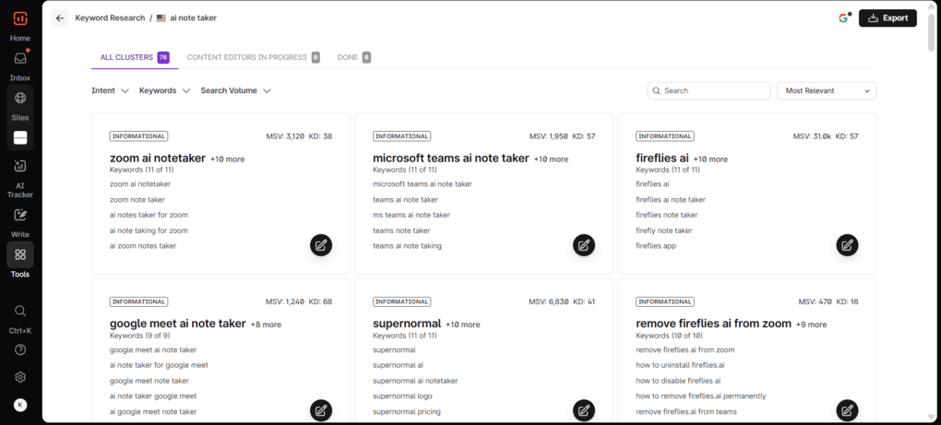Focus the cluster Search field
This screenshot has height=425, width=941.
click(709, 90)
